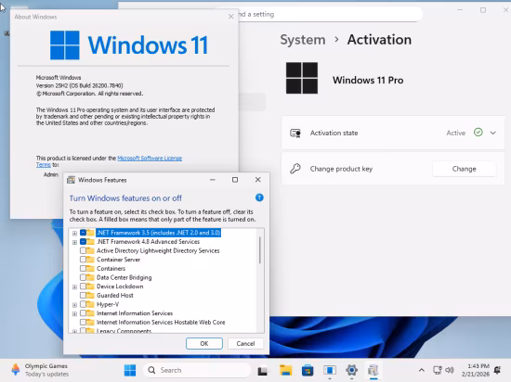Click the Activation state certificate icon
The image size is (511, 382).
[x=295, y=133]
